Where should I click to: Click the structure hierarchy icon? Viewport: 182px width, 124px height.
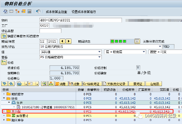(x=51, y=84)
